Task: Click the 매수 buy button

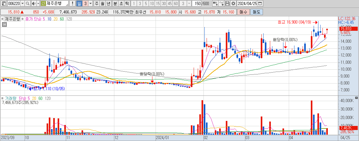Action: click(243, 12)
